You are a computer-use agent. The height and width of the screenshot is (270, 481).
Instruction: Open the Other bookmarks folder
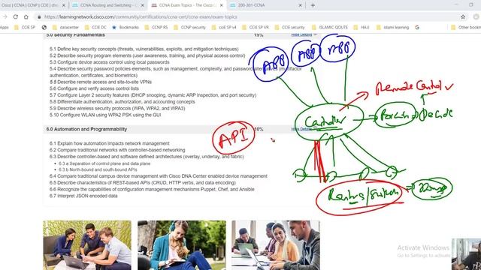click(x=466, y=27)
